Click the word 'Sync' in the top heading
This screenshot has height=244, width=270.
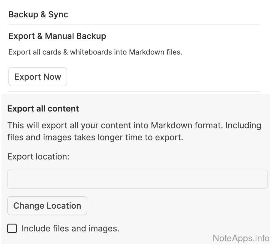(58, 14)
